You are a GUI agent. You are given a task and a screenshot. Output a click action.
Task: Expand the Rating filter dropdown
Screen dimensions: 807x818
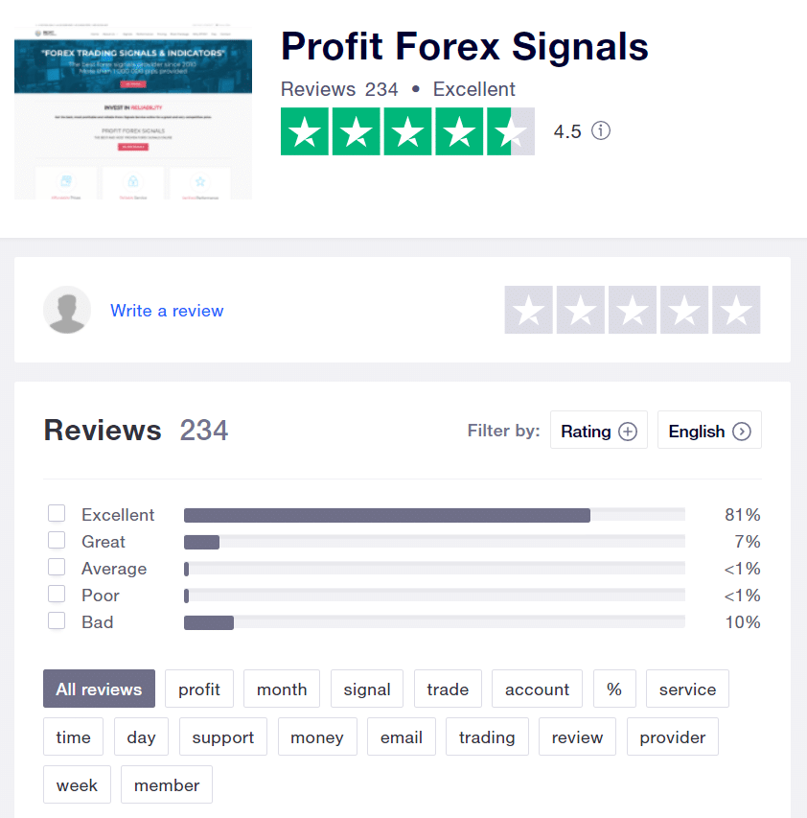point(598,430)
